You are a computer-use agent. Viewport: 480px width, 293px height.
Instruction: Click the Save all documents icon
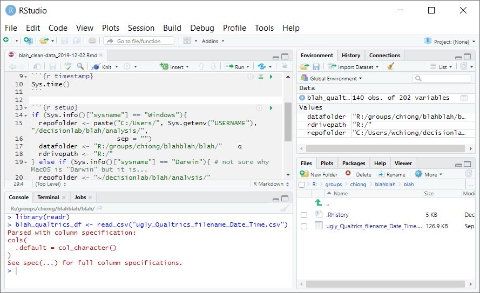click(x=76, y=40)
